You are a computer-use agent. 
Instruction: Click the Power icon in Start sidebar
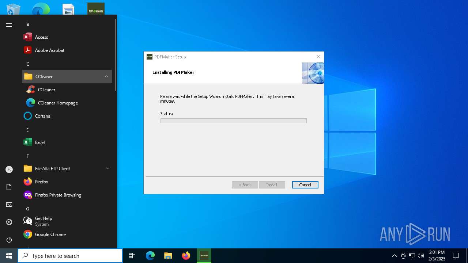tap(9, 240)
